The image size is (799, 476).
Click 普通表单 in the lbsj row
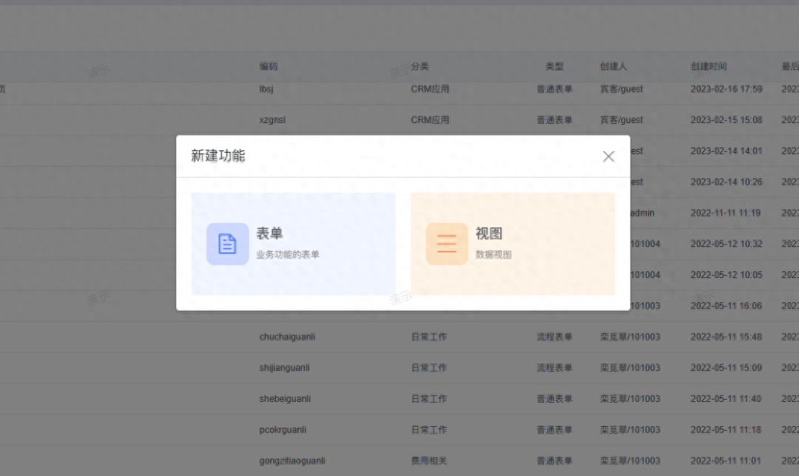tap(555, 89)
